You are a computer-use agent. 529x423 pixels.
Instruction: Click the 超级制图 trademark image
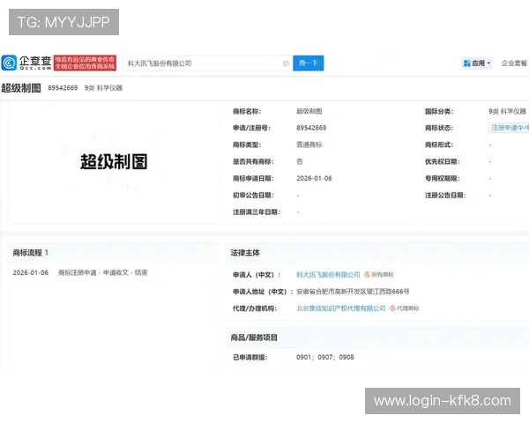tap(114, 161)
